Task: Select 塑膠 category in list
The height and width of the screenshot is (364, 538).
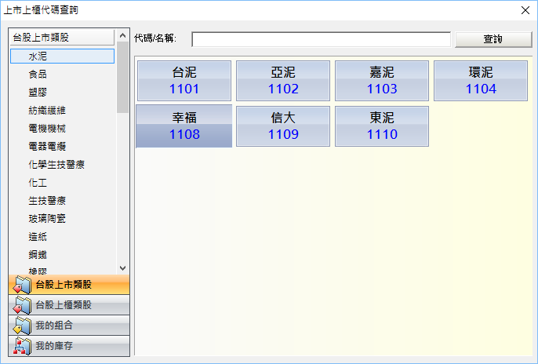Action: click(38, 92)
